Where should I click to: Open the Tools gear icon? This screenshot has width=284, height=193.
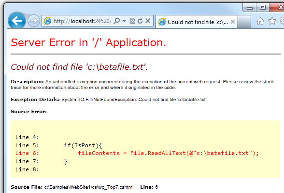(282, 21)
